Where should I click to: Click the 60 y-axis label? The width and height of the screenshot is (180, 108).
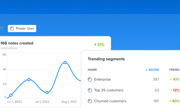[x=4, y=55]
